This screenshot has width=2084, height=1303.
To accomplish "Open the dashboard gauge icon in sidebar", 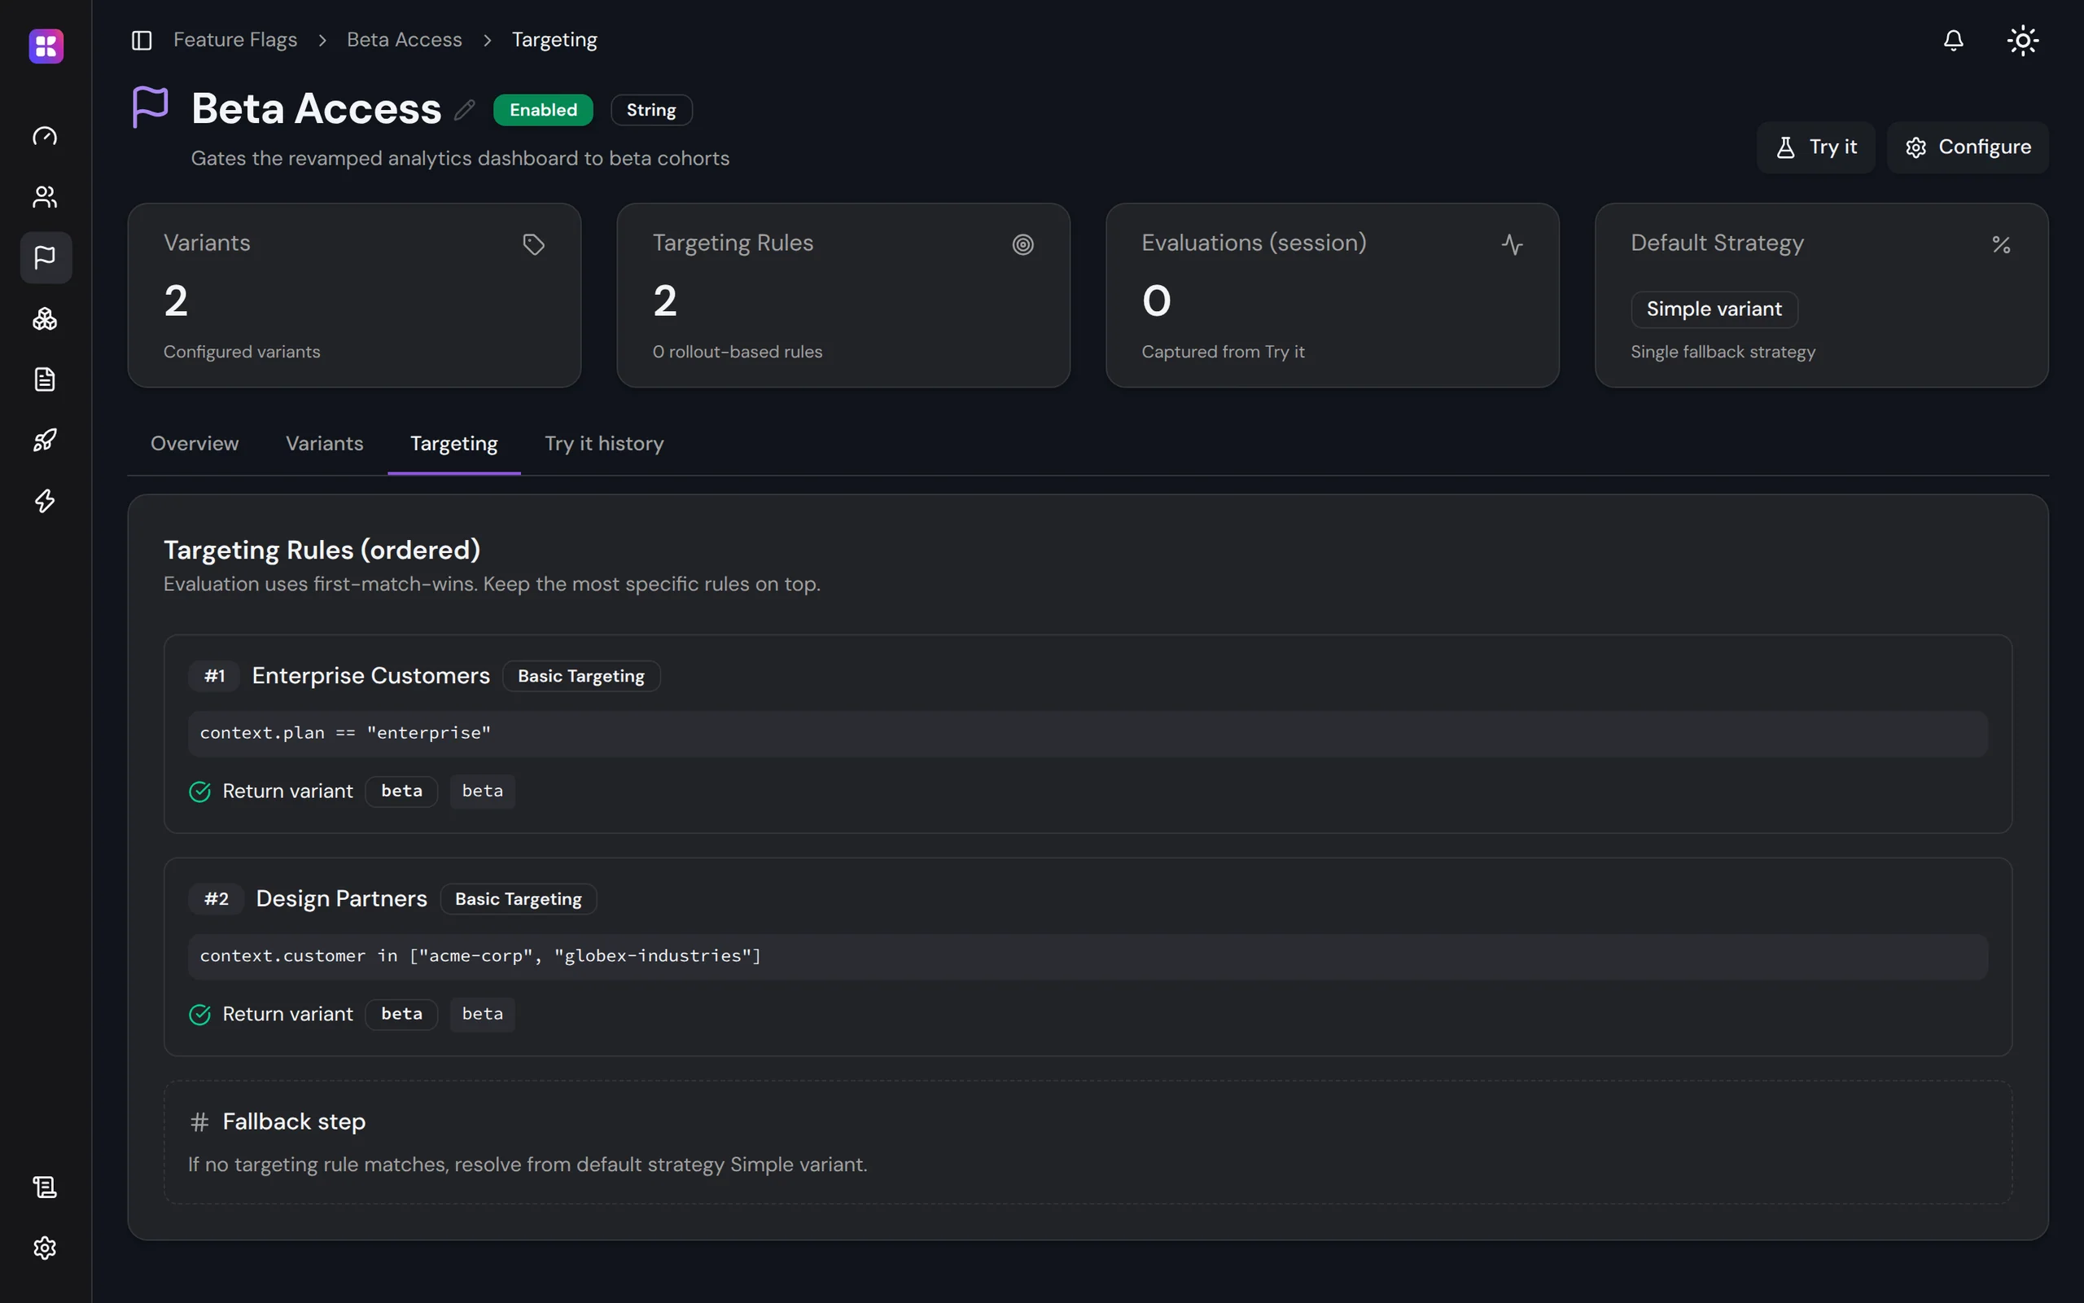I will pyautogui.click(x=45, y=136).
